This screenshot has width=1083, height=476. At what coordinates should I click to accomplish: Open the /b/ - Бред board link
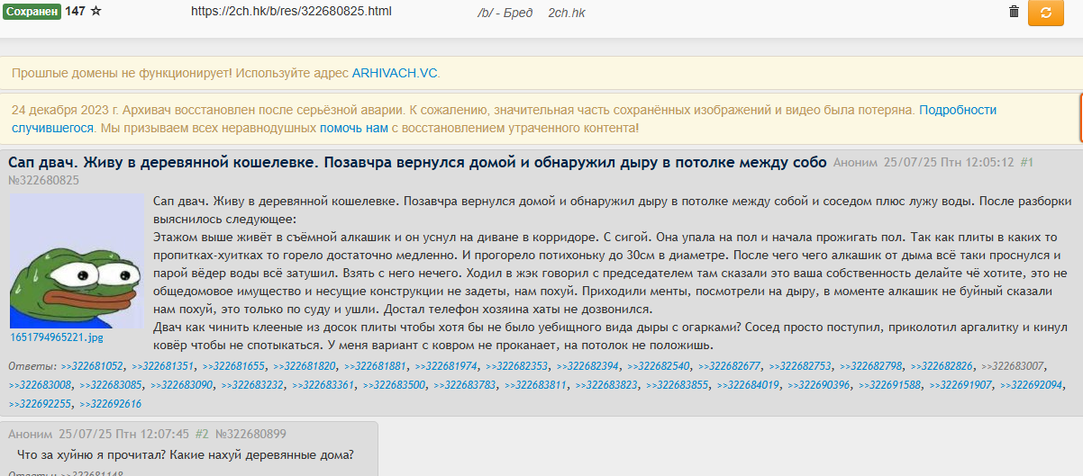tap(505, 13)
